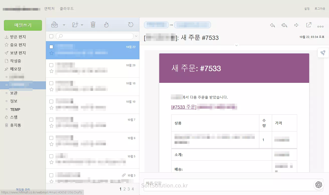Click the rocket icon at right edge
The image size is (329, 195).
point(323,53)
